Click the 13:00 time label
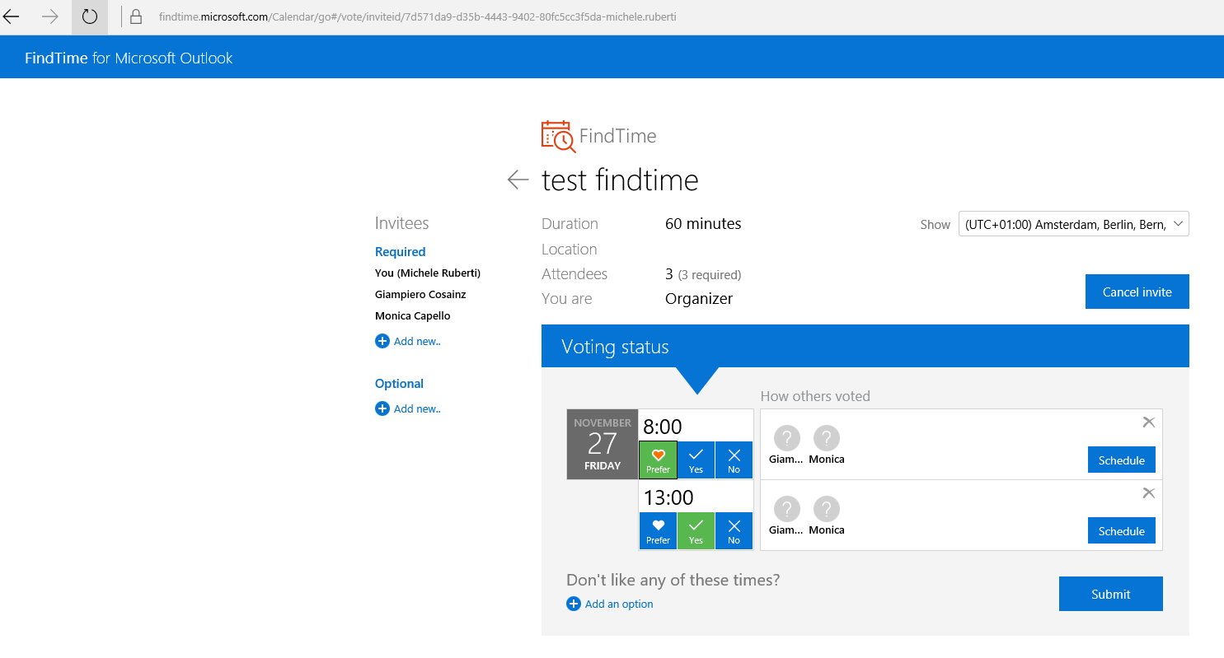 [x=668, y=497]
